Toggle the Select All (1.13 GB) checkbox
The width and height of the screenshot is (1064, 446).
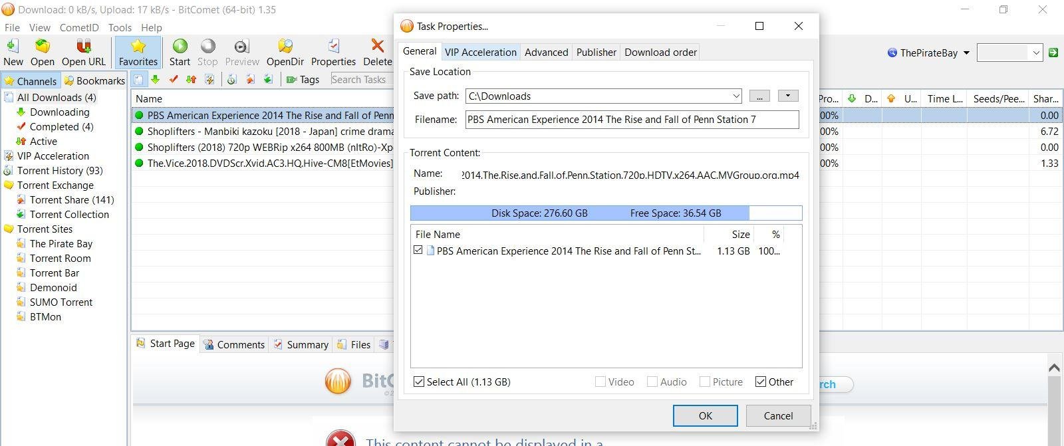(x=419, y=382)
